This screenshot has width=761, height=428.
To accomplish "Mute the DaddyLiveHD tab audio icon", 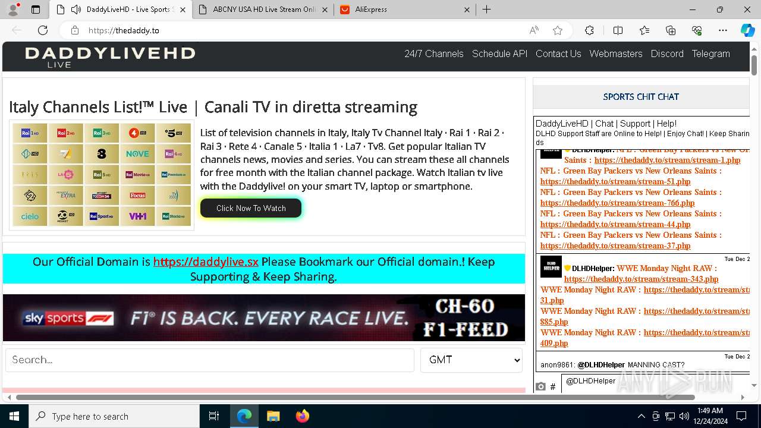I will [x=76, y=10].
